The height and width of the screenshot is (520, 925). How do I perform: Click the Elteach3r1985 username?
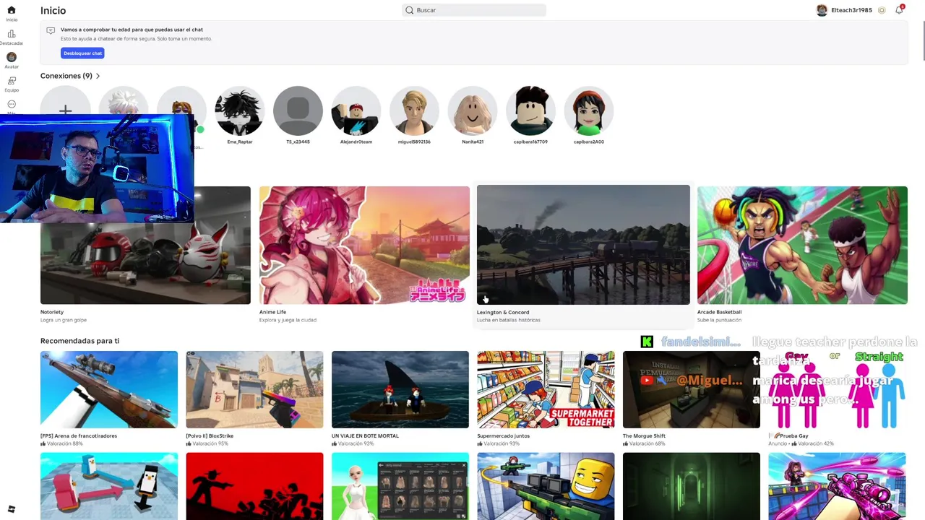(851, 10)
